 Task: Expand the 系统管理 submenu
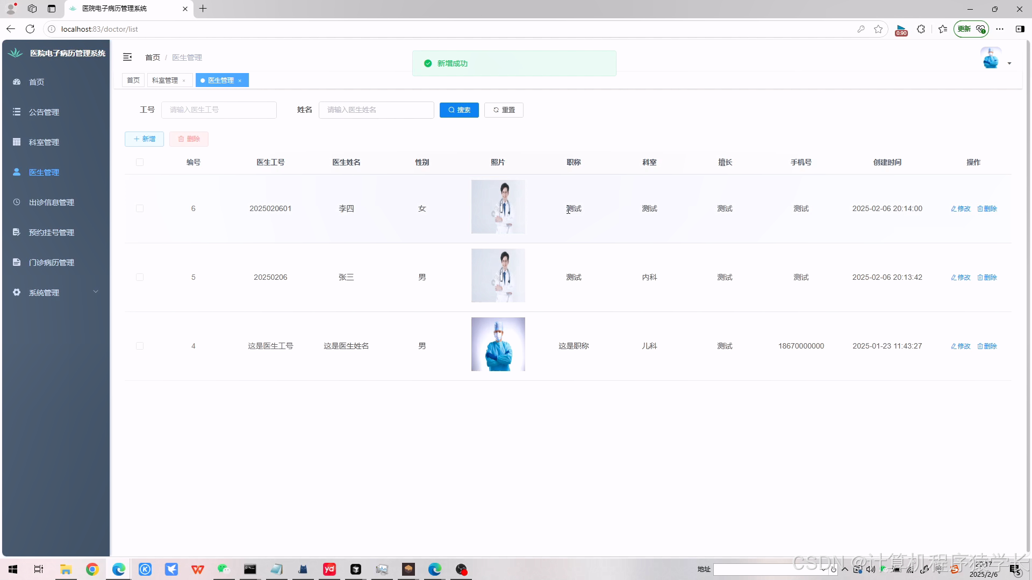coord(56,293)
